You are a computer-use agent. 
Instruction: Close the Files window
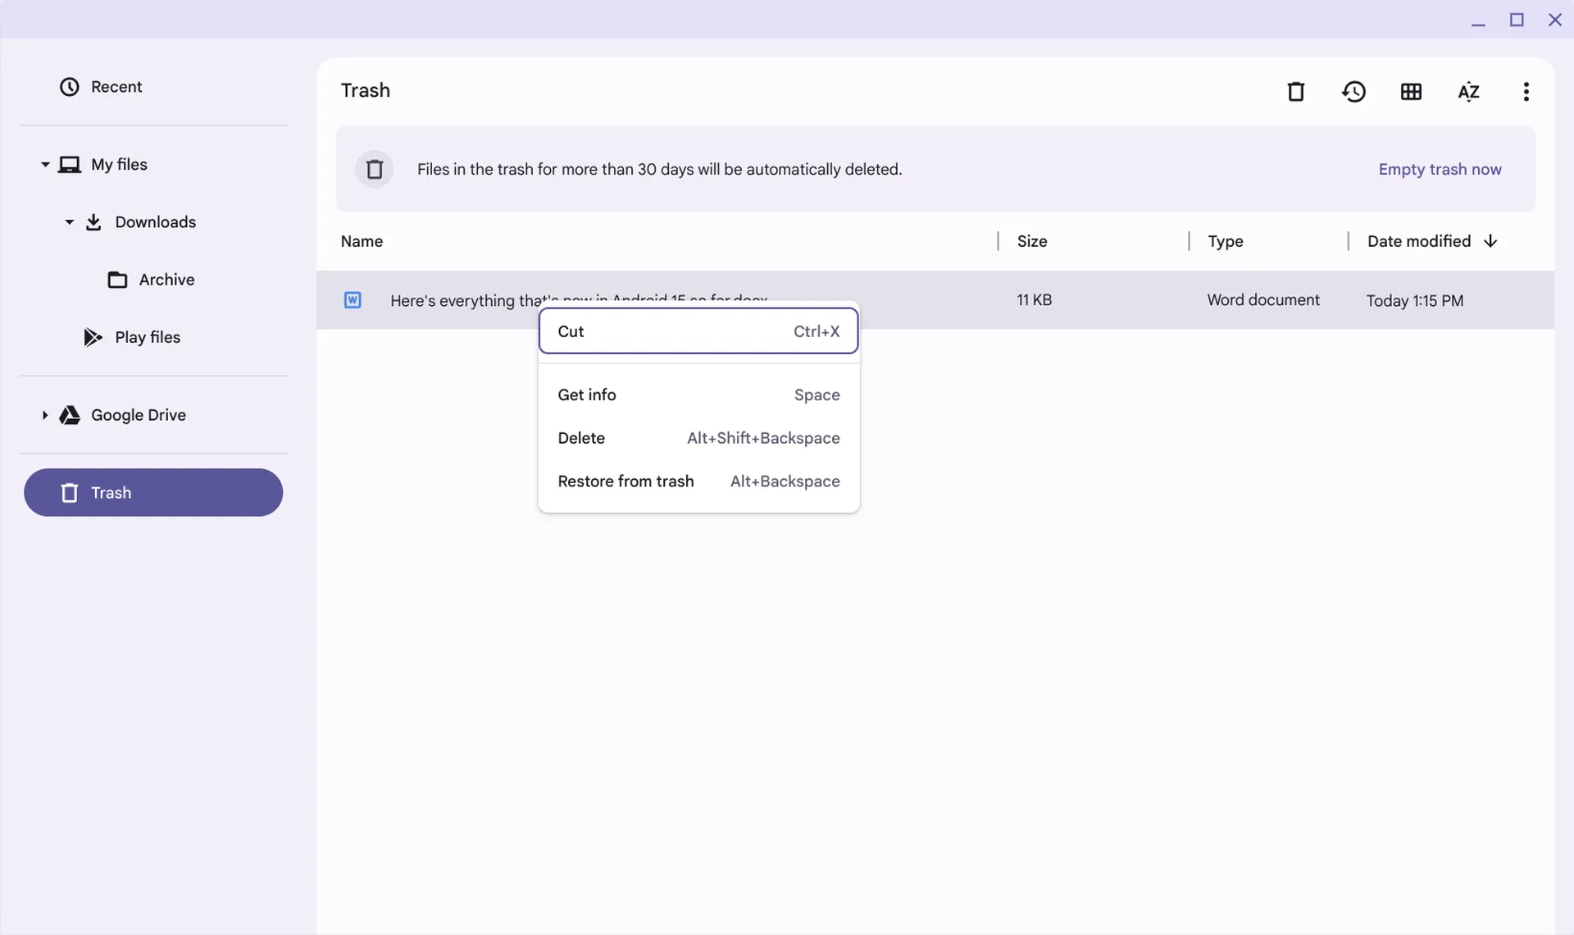1555,20
